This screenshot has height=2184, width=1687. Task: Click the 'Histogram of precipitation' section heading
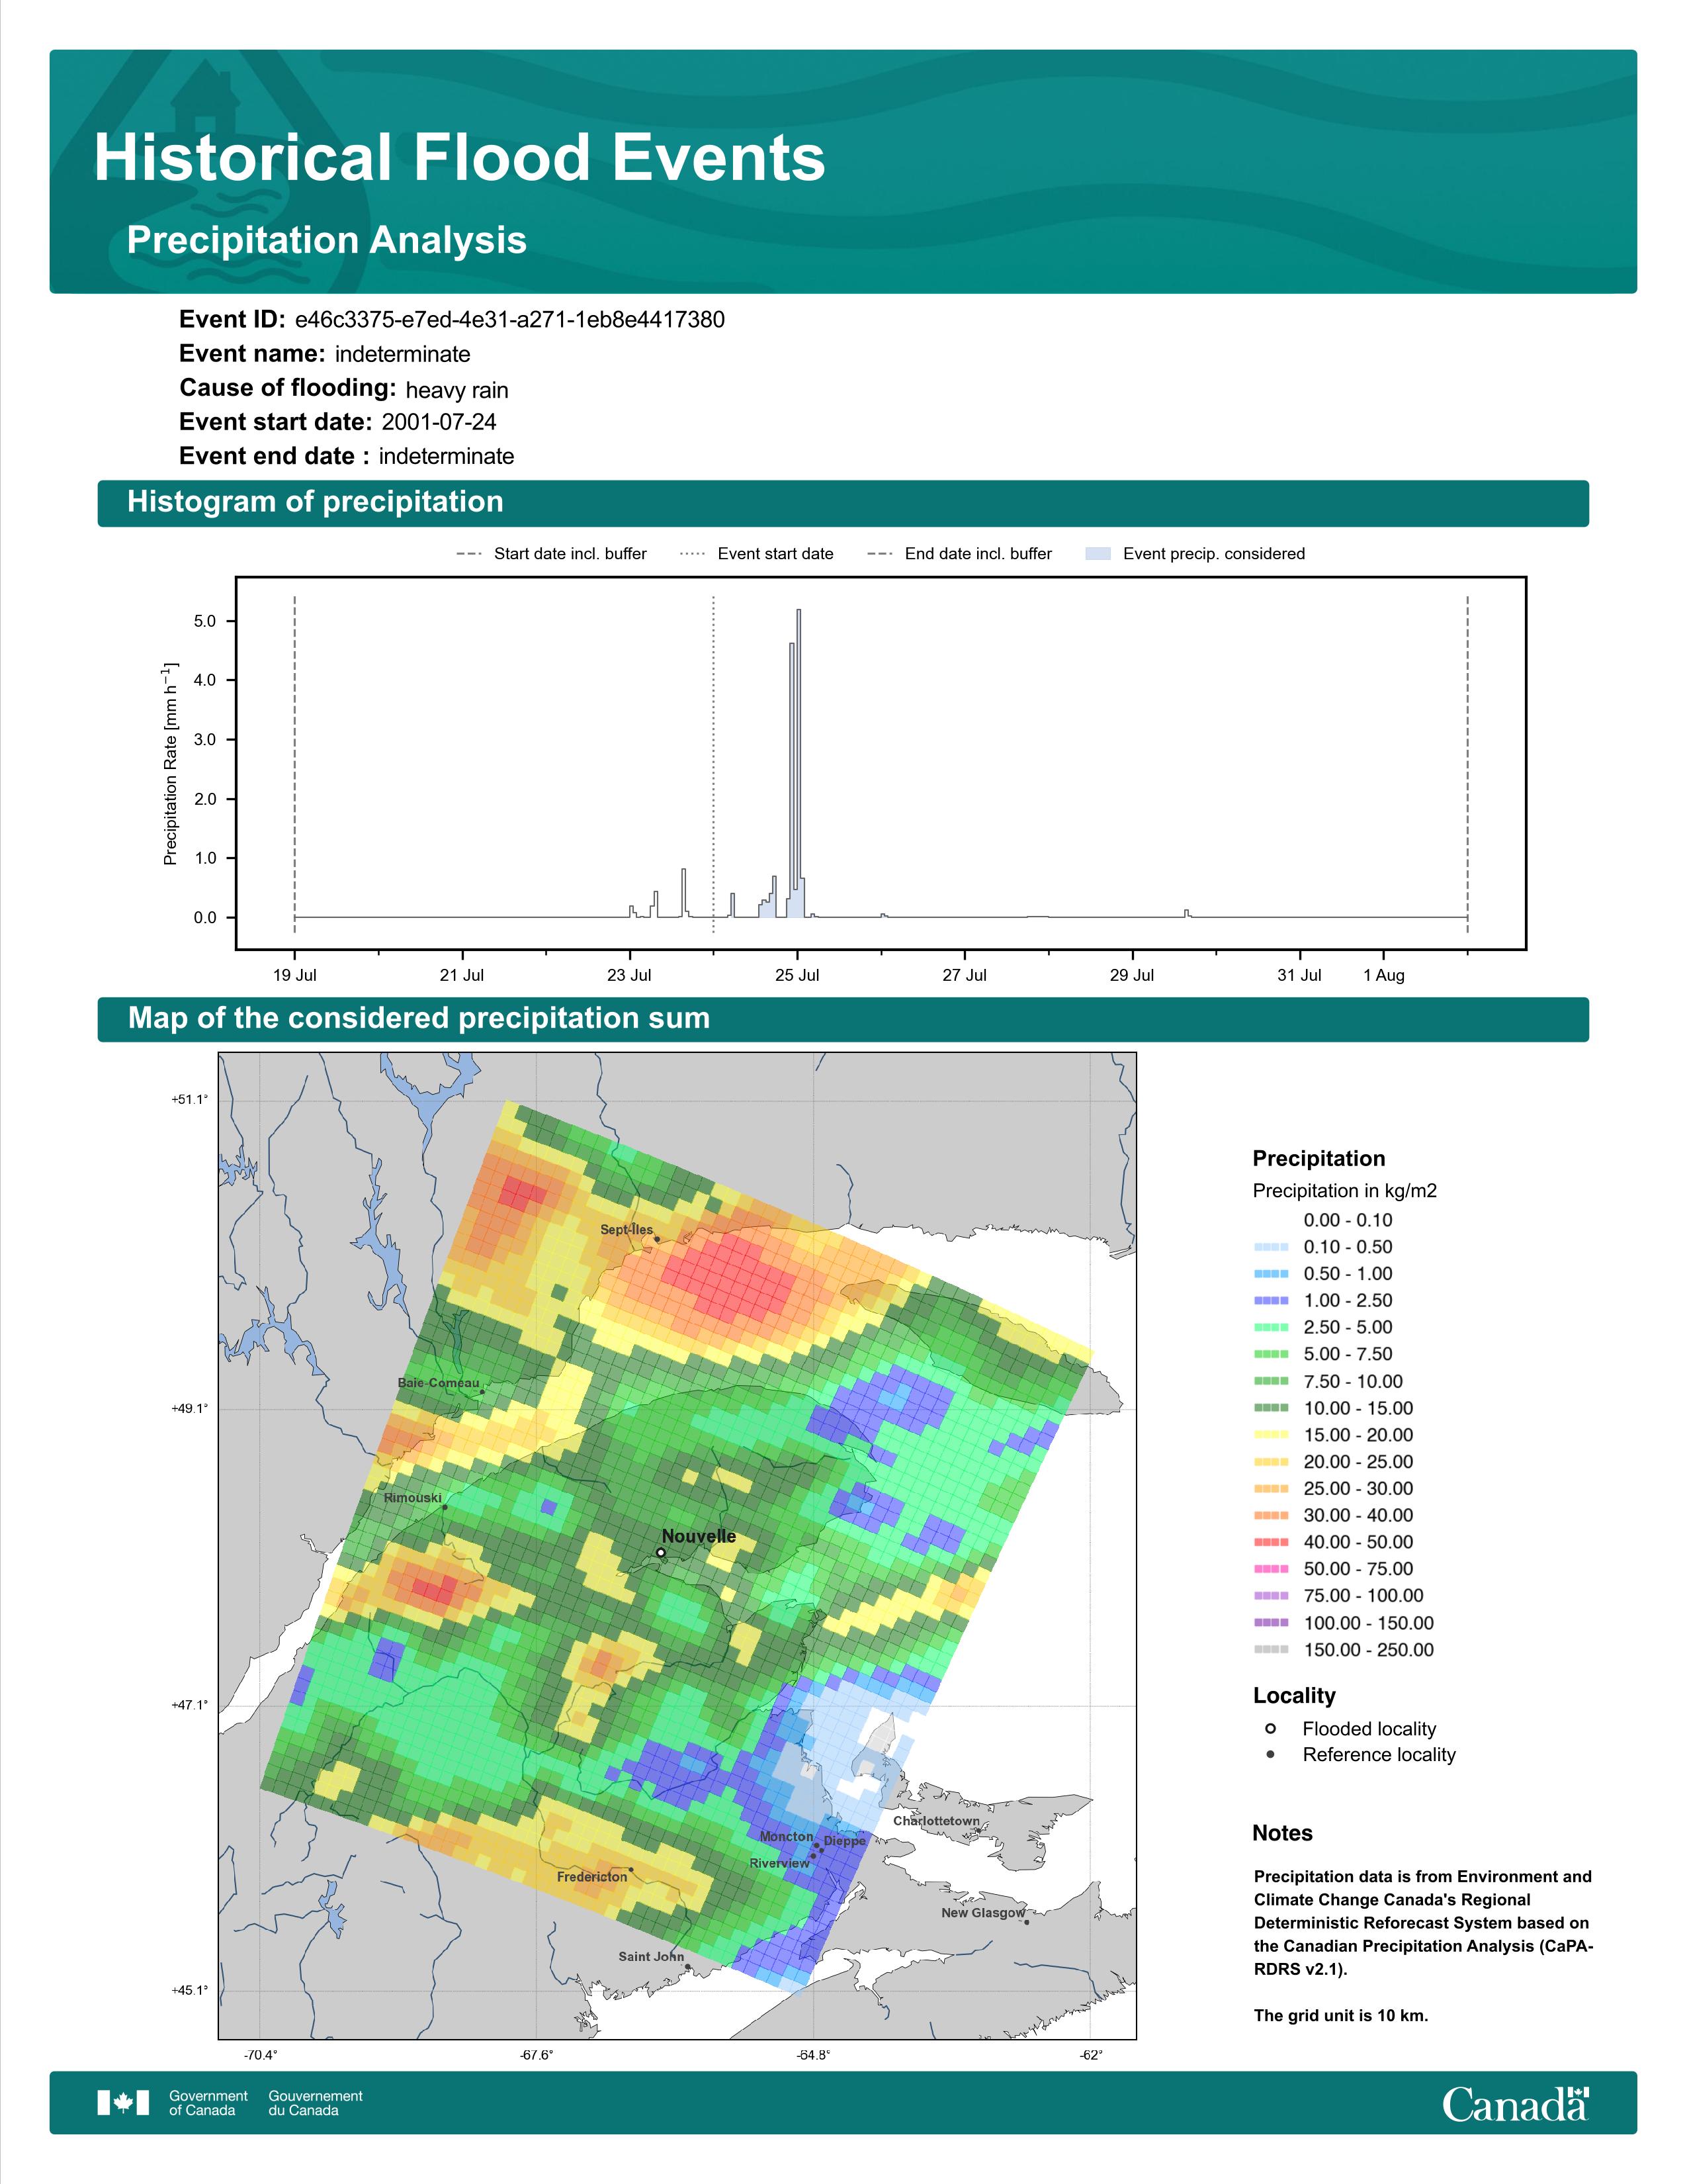click(315, 502)
